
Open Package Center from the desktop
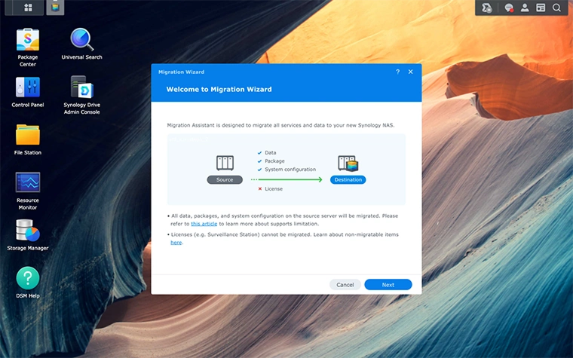click(x=28, y=40)
